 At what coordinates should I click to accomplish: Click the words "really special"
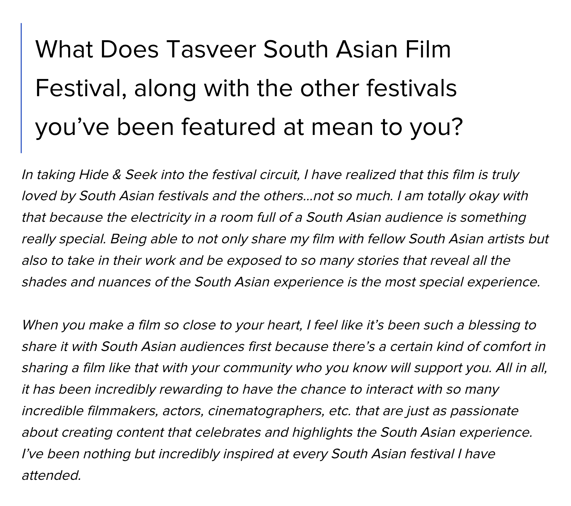[x=64, y=239]
